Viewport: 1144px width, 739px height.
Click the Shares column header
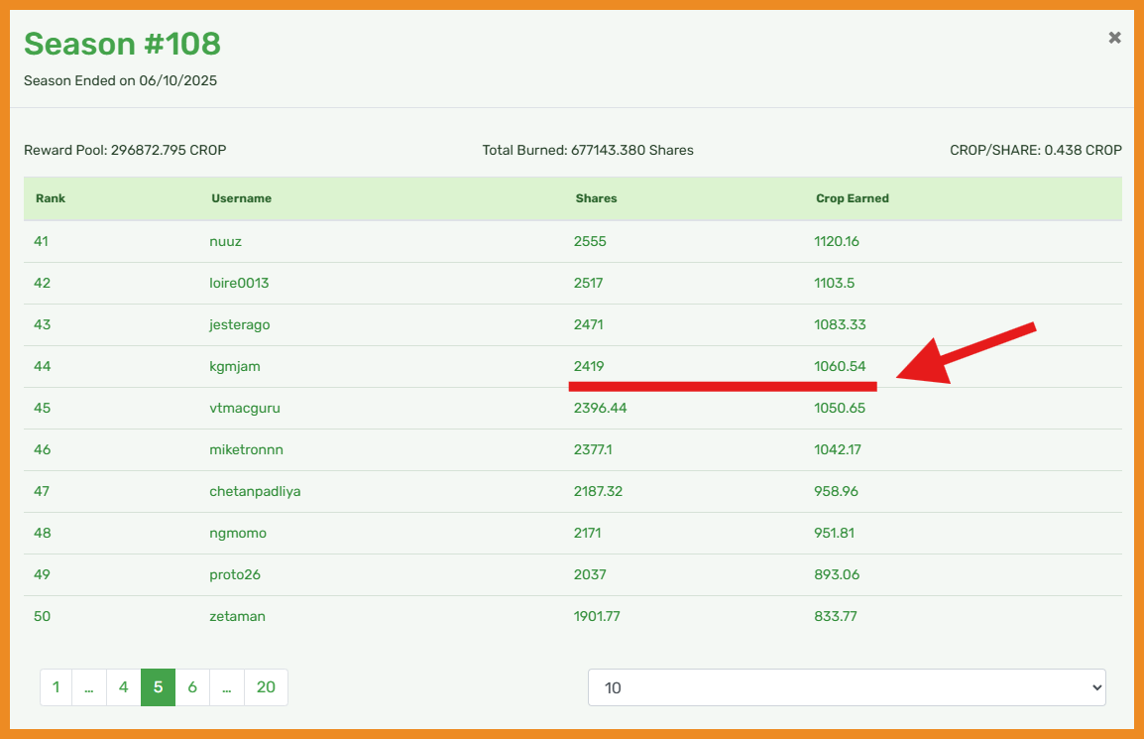click(x=596, y=198)
